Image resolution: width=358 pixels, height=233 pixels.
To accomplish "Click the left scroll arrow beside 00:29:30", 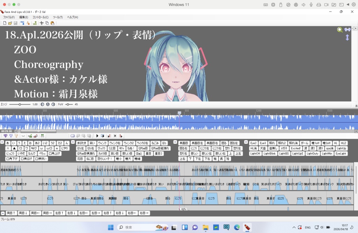I will pos(16,131).
